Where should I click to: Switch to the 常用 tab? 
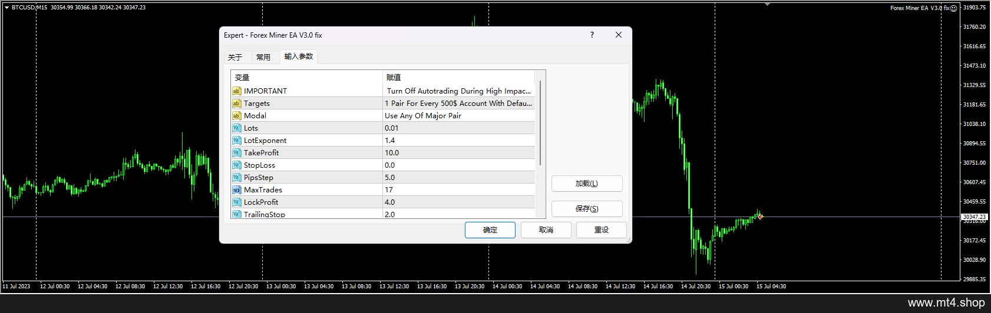click(x=263, y=57)
